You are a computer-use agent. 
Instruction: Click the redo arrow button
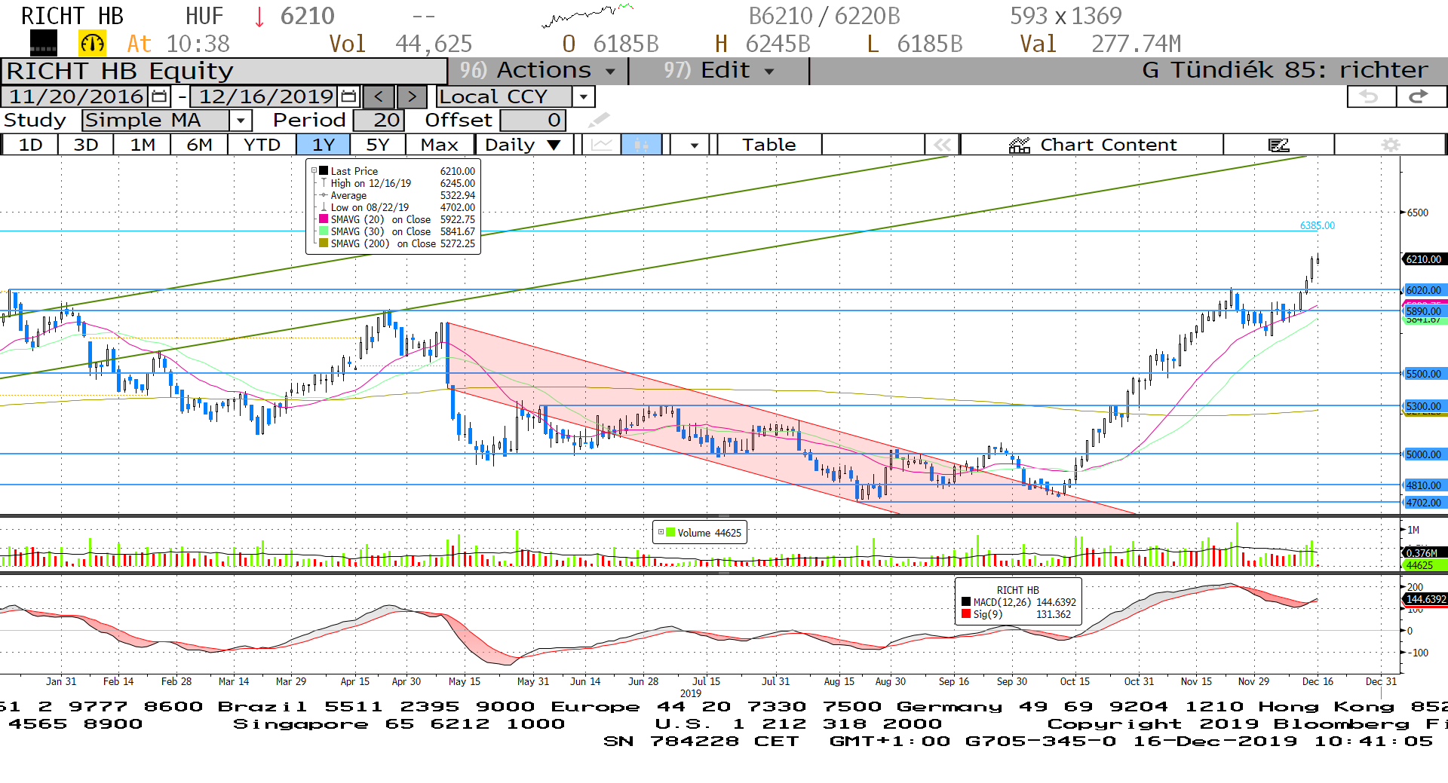pos(1420,96)
